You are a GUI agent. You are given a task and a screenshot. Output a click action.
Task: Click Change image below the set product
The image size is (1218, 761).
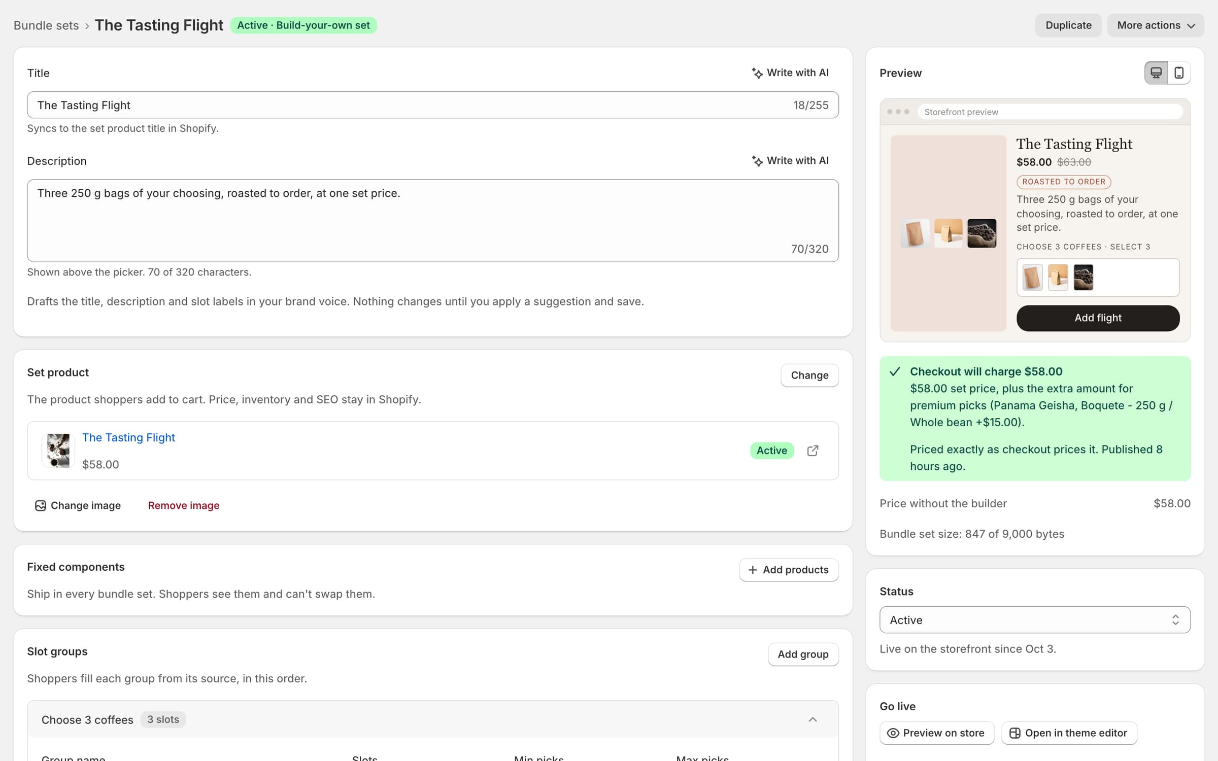(78, 505)
